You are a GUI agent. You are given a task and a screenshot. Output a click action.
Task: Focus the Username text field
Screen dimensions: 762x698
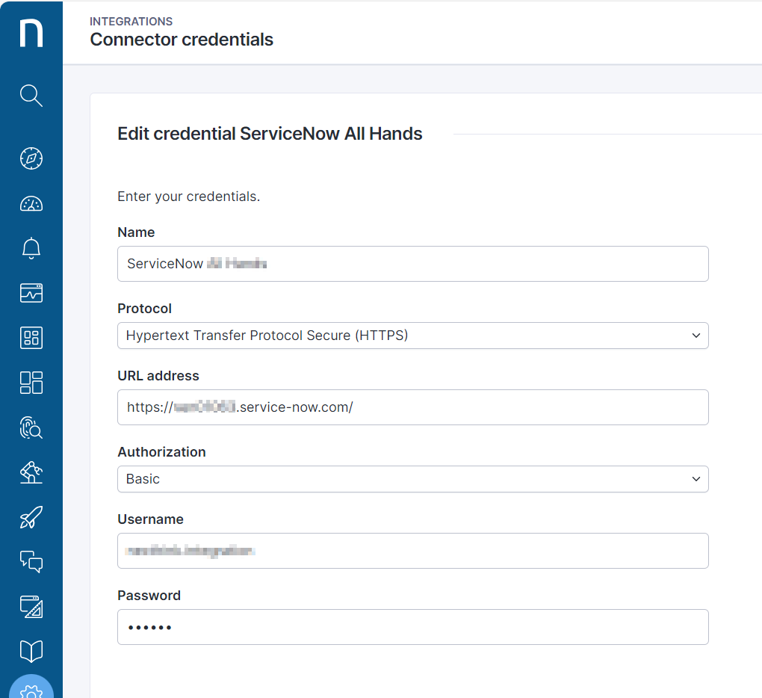412,551
